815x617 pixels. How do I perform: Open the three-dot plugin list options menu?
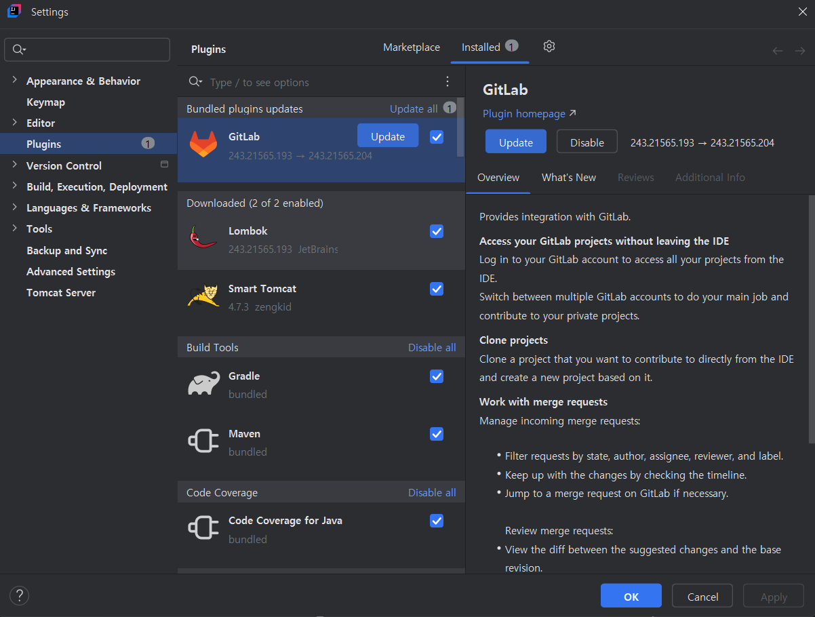(448, 81)
